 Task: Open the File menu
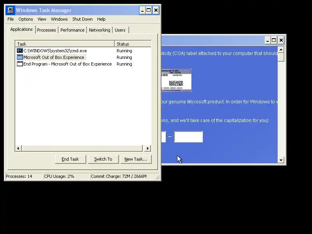tap(11, 19)
